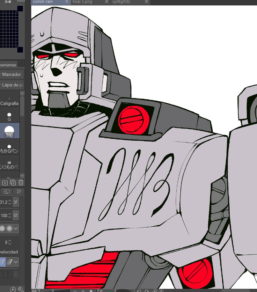The image size is (257, 292).
Task: Close the comm rain tab
Action: 67,2
